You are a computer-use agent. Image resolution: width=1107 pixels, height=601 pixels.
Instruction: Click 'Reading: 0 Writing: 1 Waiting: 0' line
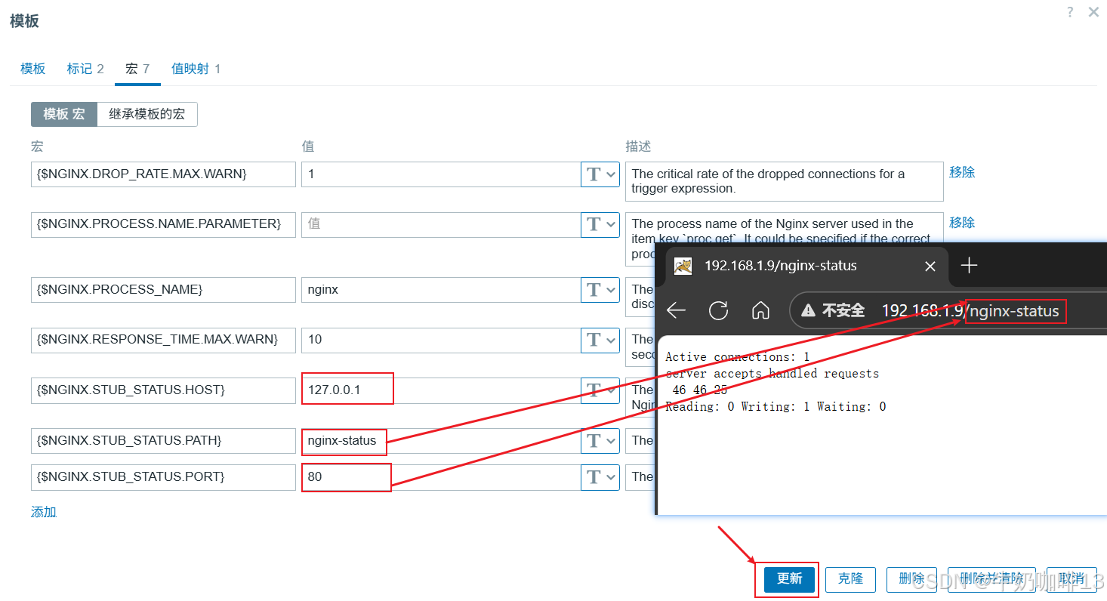(x=776, y=407)
